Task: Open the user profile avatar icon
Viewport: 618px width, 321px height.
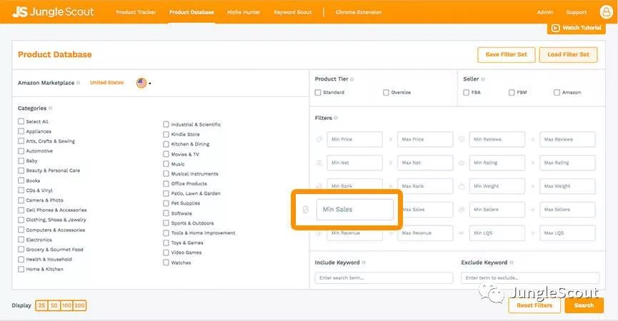Action: (606, 12)
